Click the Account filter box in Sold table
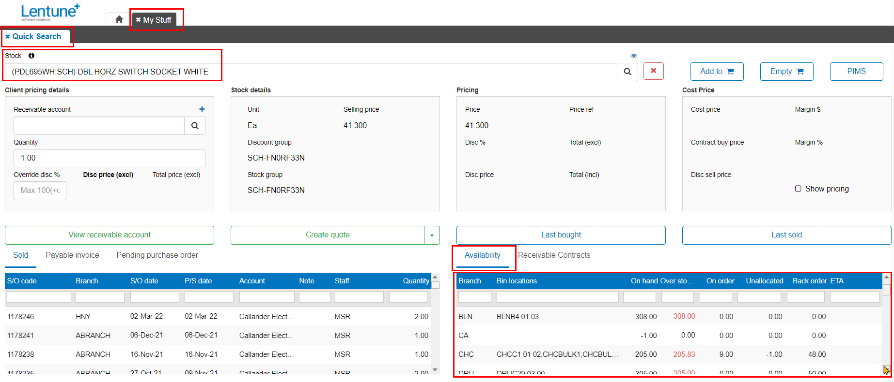Screen dimensions: 894x382 click(267, 297)
